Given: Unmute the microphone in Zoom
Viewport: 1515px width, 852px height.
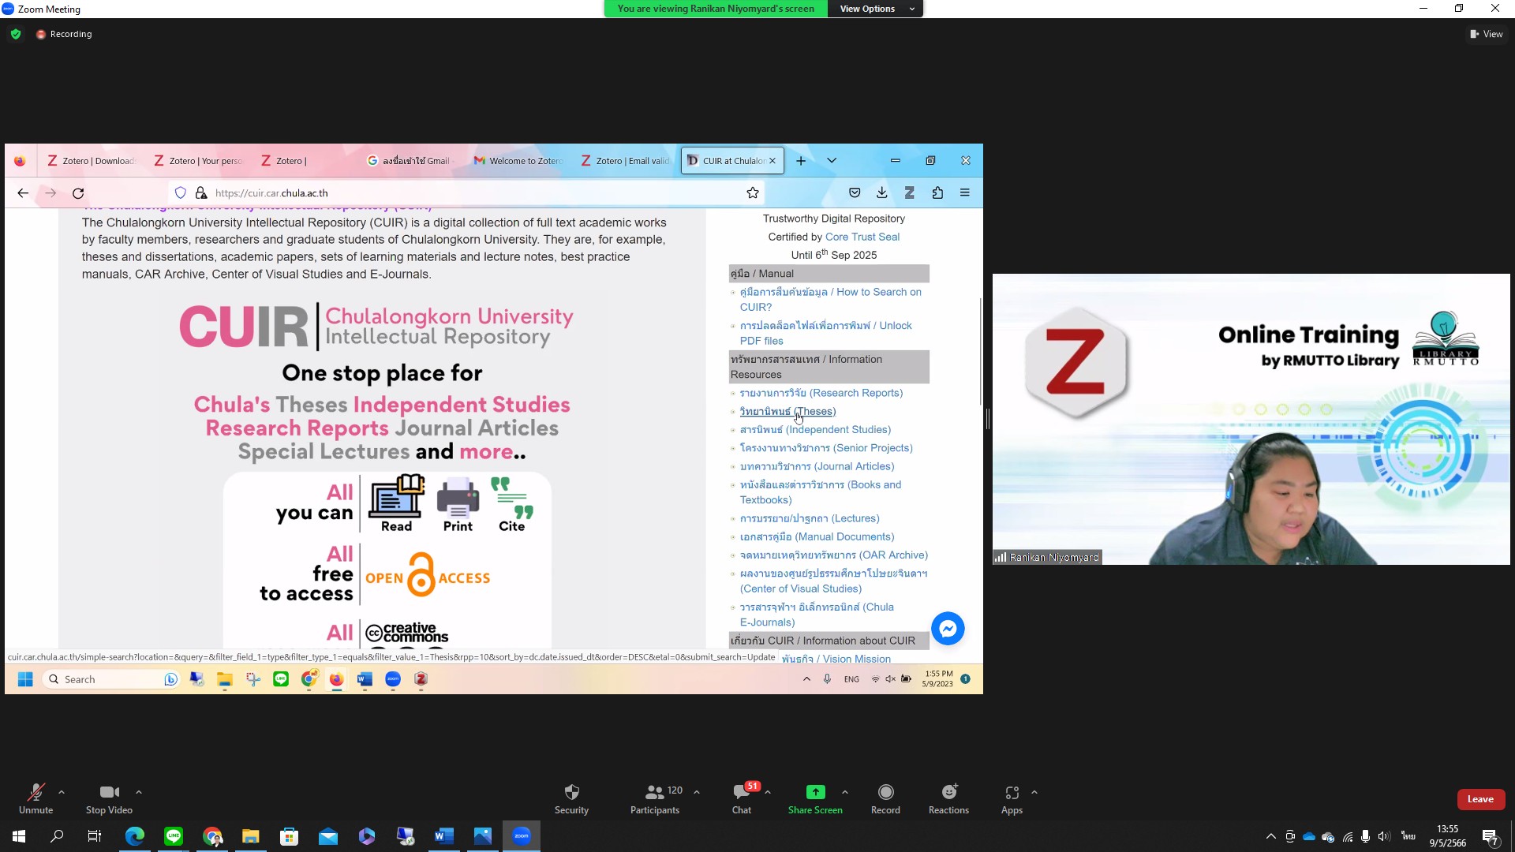Looking at the screenshot, I should click(x=36, y=798).
